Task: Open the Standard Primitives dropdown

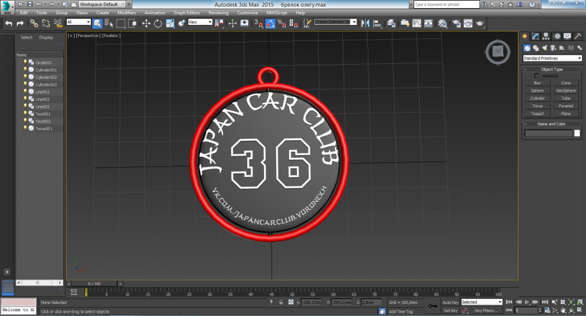Action: point(552,59)
